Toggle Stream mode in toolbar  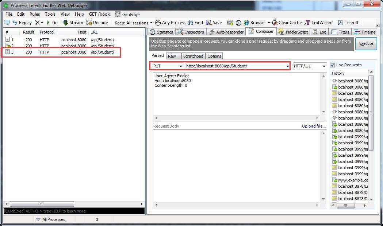(x=73, y=23)
